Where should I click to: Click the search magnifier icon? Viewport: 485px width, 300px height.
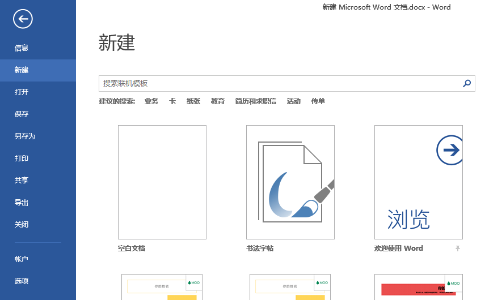pyautogui.click(x=467, y=83)
